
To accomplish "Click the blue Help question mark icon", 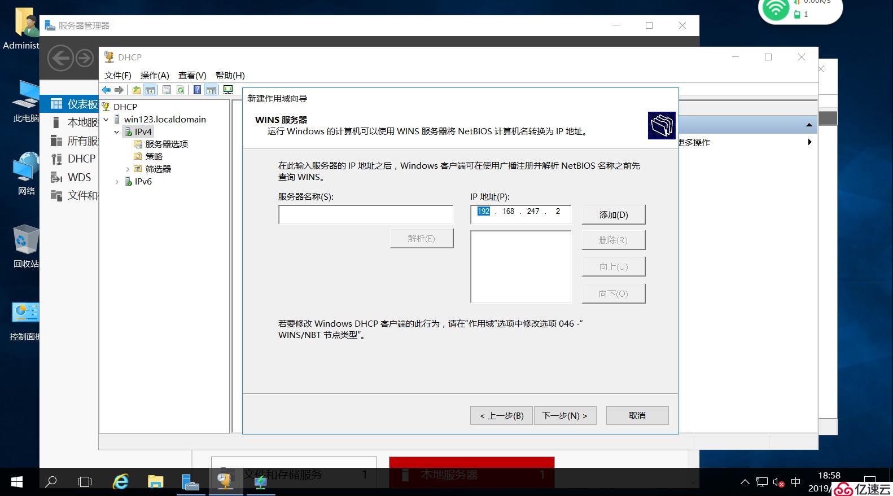I will [x=197, y=90].
